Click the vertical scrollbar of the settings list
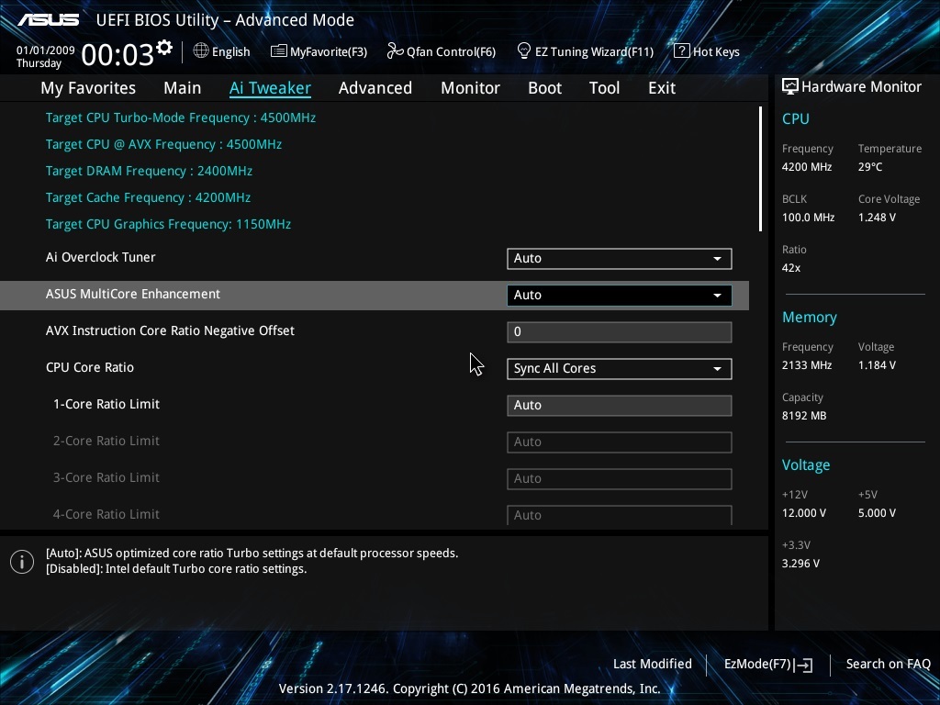 pyautogui.click(x=760, y=170)
